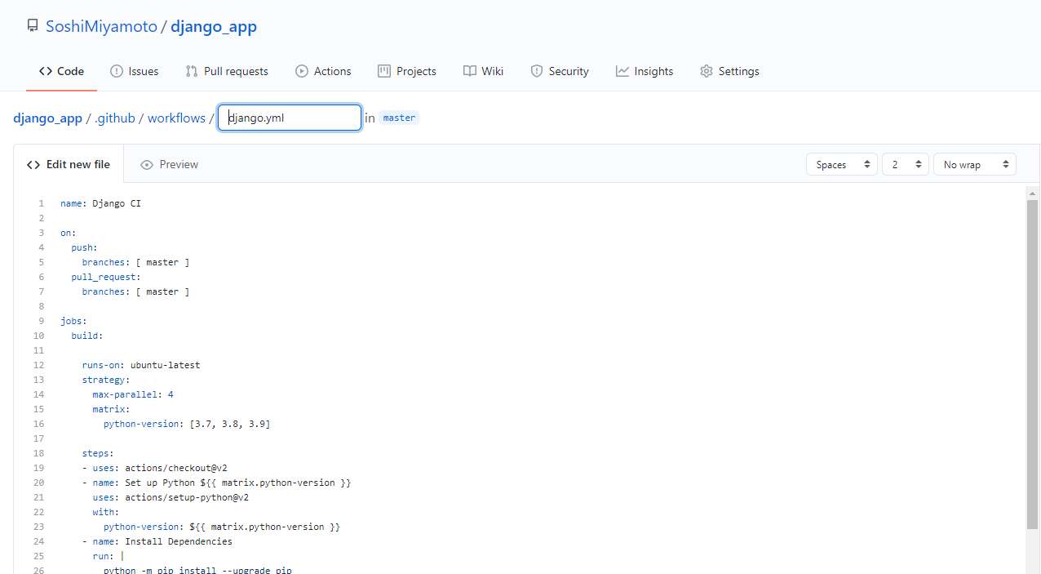This screenshot has height=574, width=1041.
Task: Click the Projects board icon
Action: 384,71
